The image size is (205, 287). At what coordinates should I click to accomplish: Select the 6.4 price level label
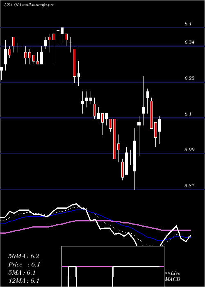[x=188, y=24]
